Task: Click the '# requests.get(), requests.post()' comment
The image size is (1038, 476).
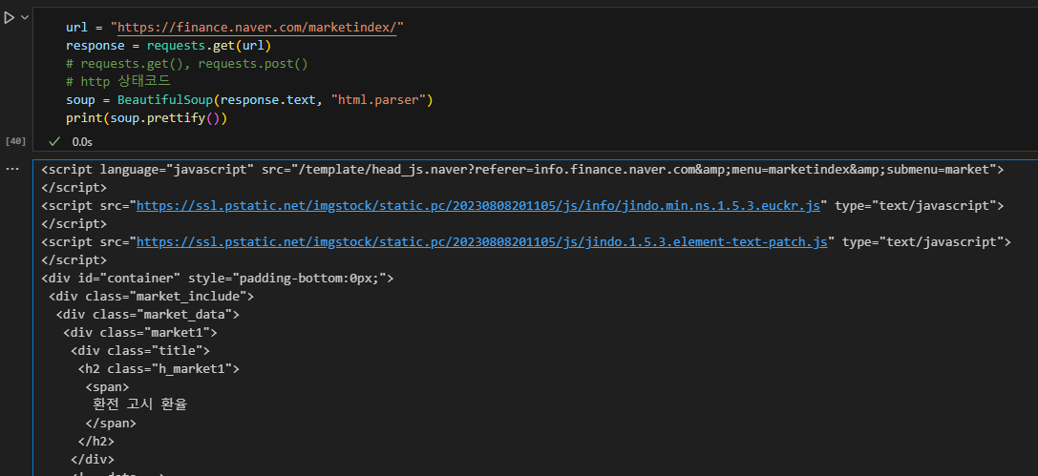Action: [x=186, y=64]
